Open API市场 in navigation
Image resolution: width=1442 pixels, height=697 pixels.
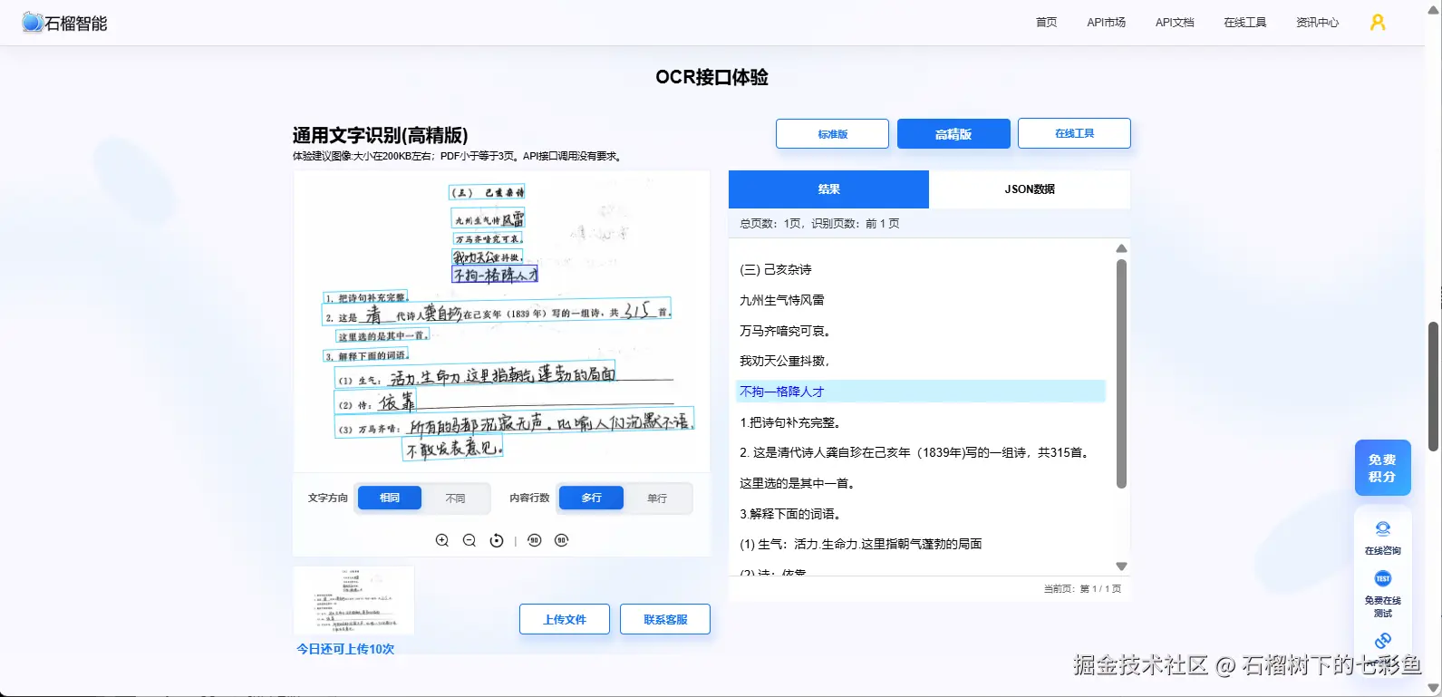click(1107, 23)
